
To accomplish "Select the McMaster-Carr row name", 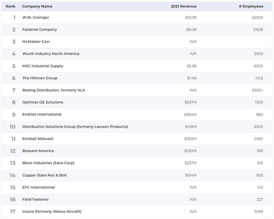I will (36, 42).
